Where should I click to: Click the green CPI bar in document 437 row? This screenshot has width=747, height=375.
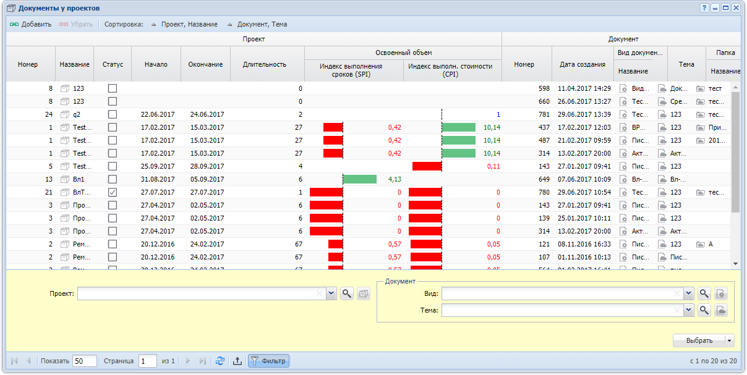click(459, 127)
